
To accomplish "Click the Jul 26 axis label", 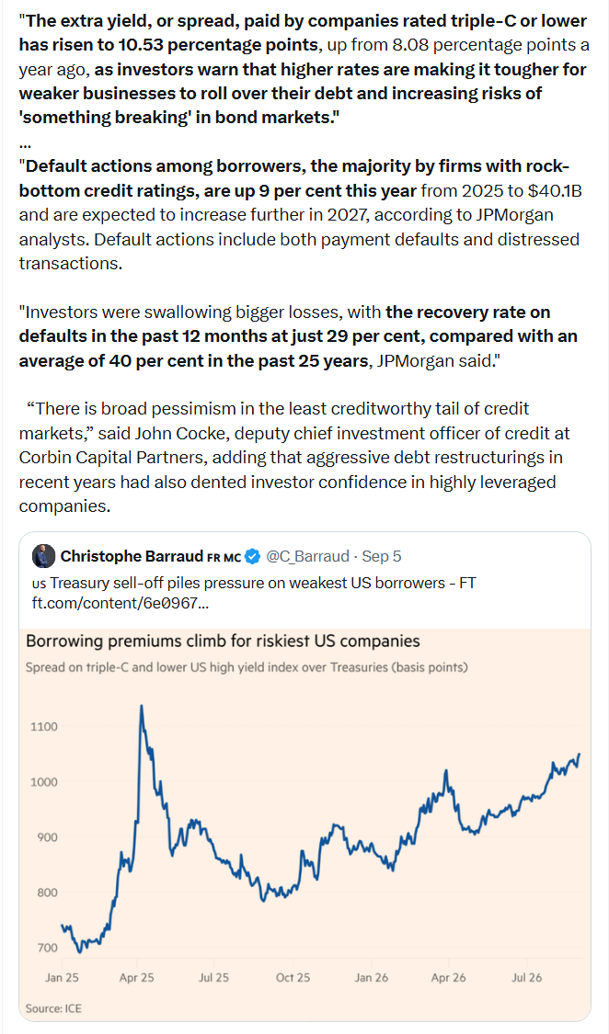I will click(527, 977).
